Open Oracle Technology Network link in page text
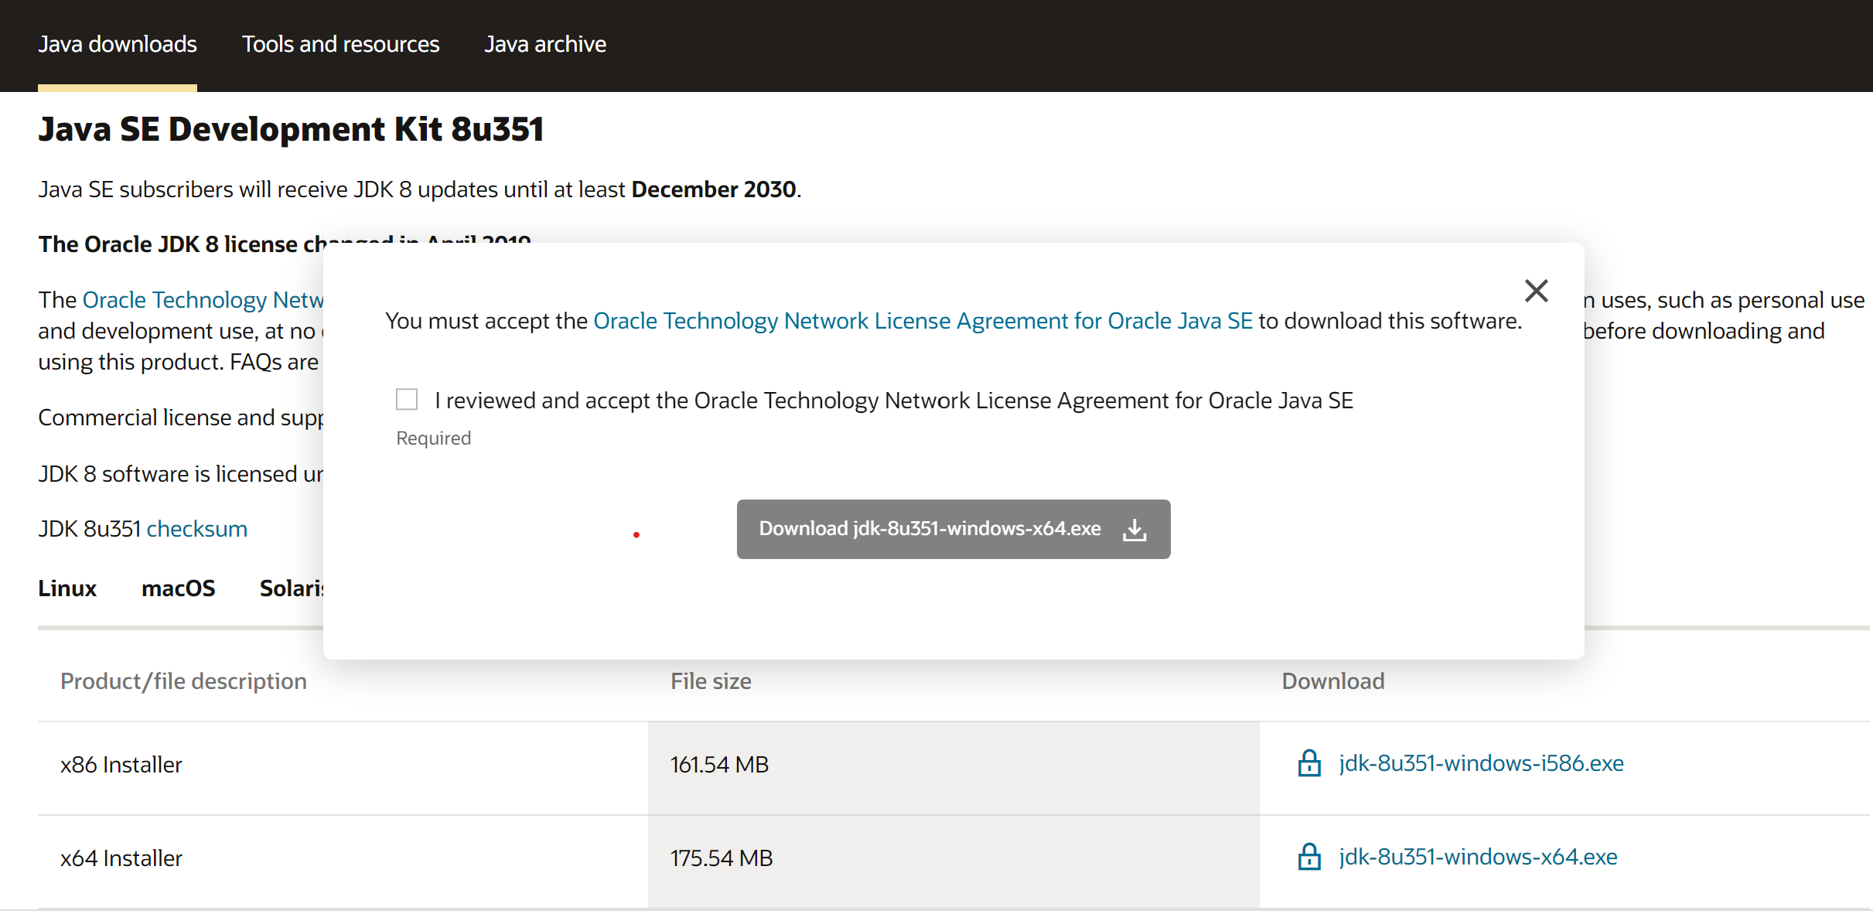This screenshot has width=1873, height=914. pos(203,300)
